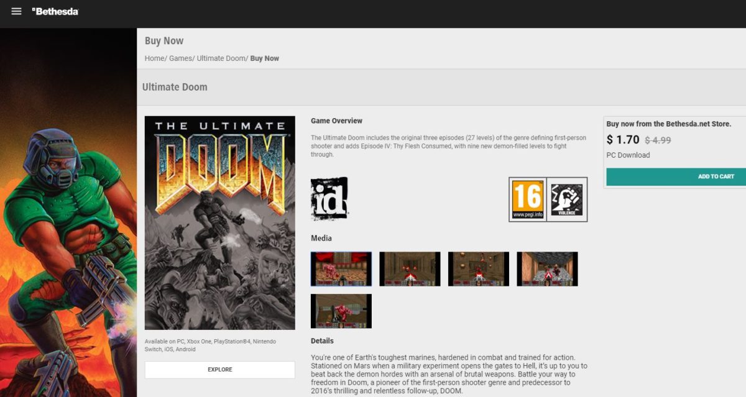This screenshot has width=746, height=397.
Task: Select the first gameplay screenshot thumbnail
Action: pyautogui.click(x=341, y=268)
